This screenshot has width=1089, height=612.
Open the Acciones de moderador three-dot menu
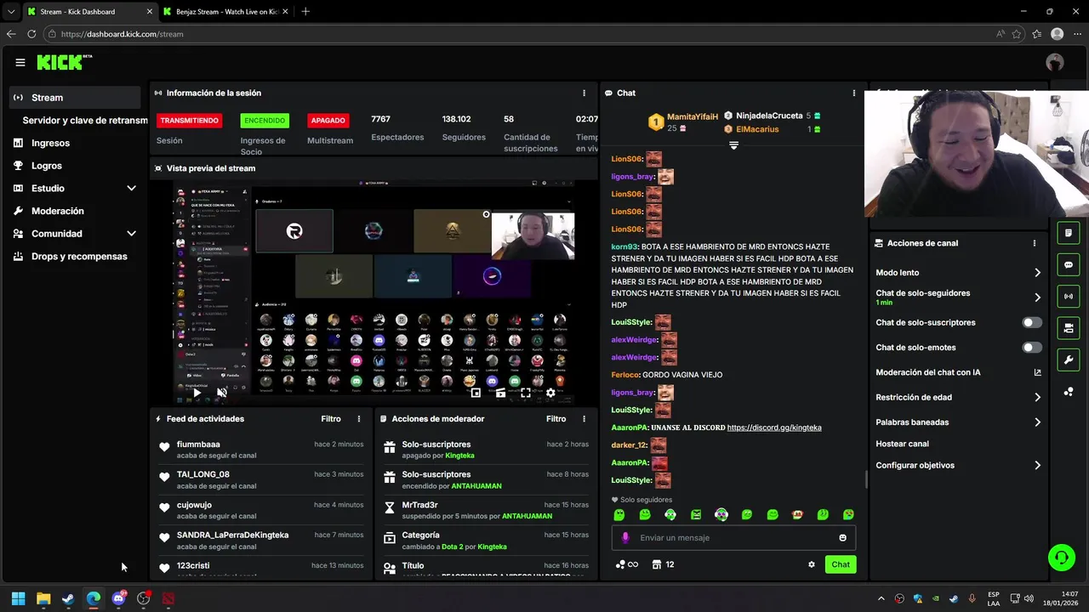point(584,419)
